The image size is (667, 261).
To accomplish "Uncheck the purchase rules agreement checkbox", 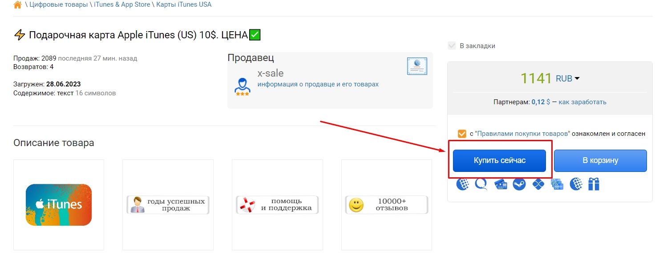I will coord(462,134).
